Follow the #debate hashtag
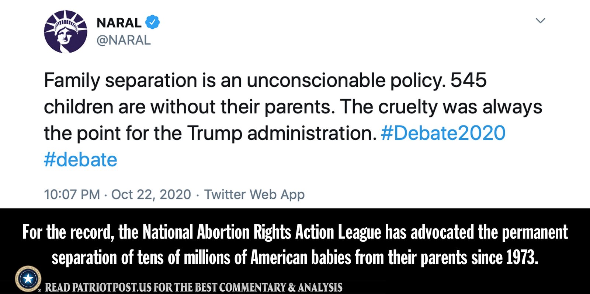 coord(80,160)
